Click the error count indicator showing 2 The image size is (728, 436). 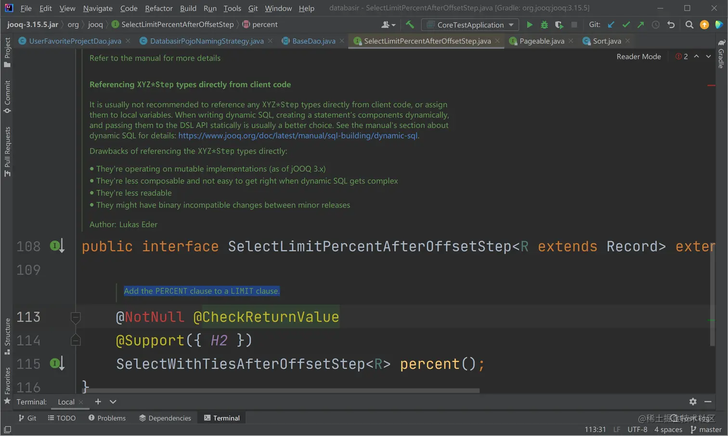[x=682, y=56]
